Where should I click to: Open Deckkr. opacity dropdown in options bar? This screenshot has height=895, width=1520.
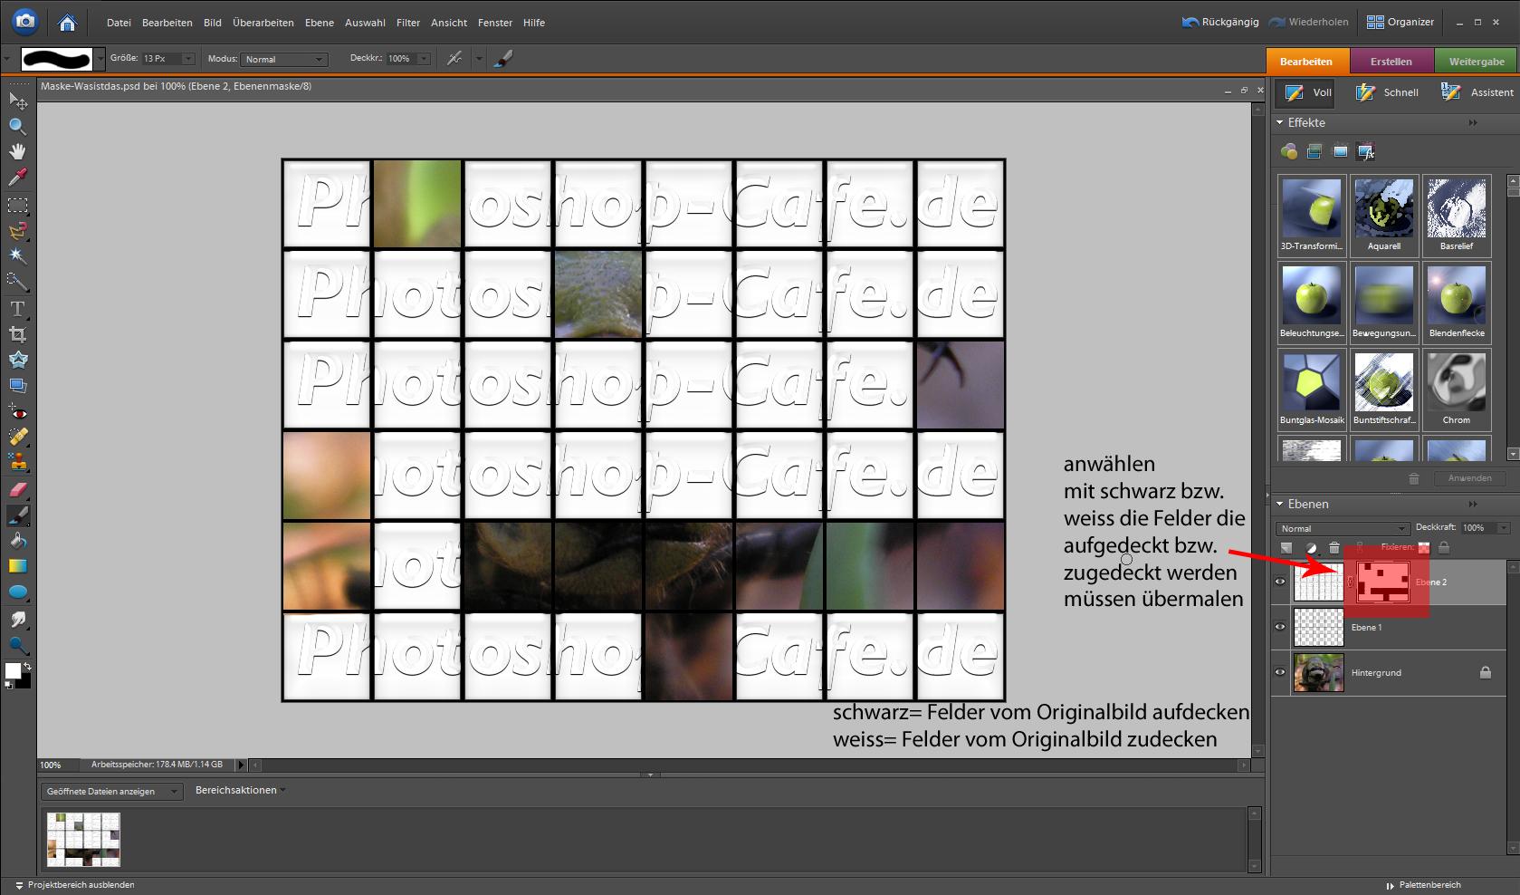[425, 59]
